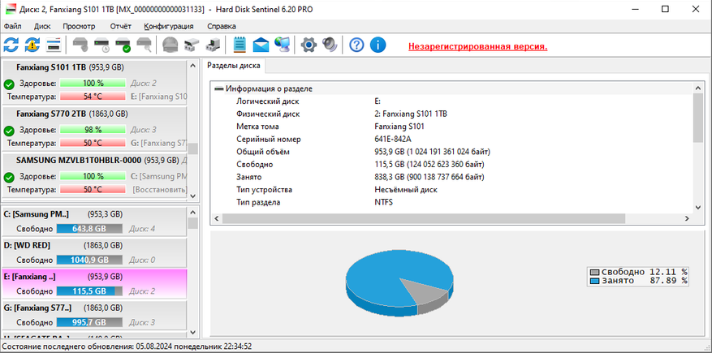Screen dimensions: 712x353
Task: Click the disk with clock toolbar icon
Action: (101, 45)
